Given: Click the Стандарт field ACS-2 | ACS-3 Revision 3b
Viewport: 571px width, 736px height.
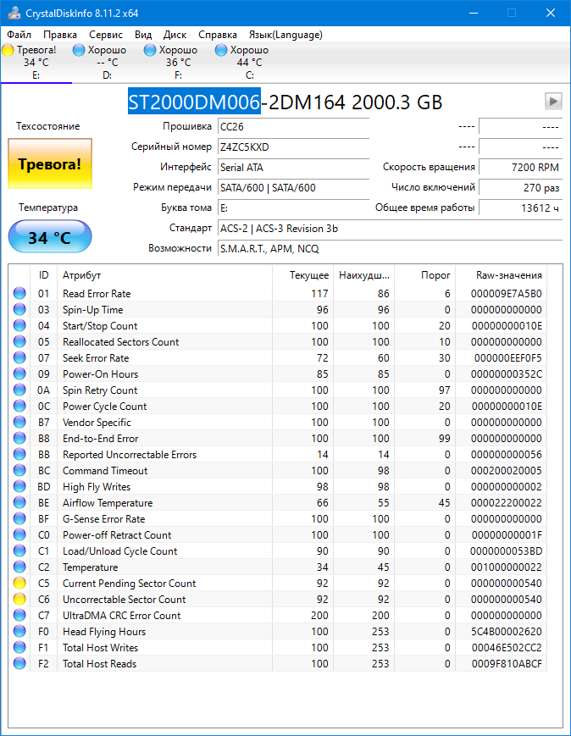Looking at the screenshot, I should coord(390,228).
